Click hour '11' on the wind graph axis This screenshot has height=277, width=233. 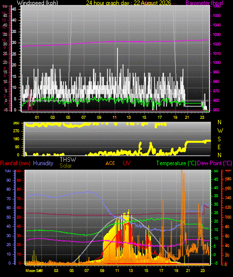[x=114, y=117]
